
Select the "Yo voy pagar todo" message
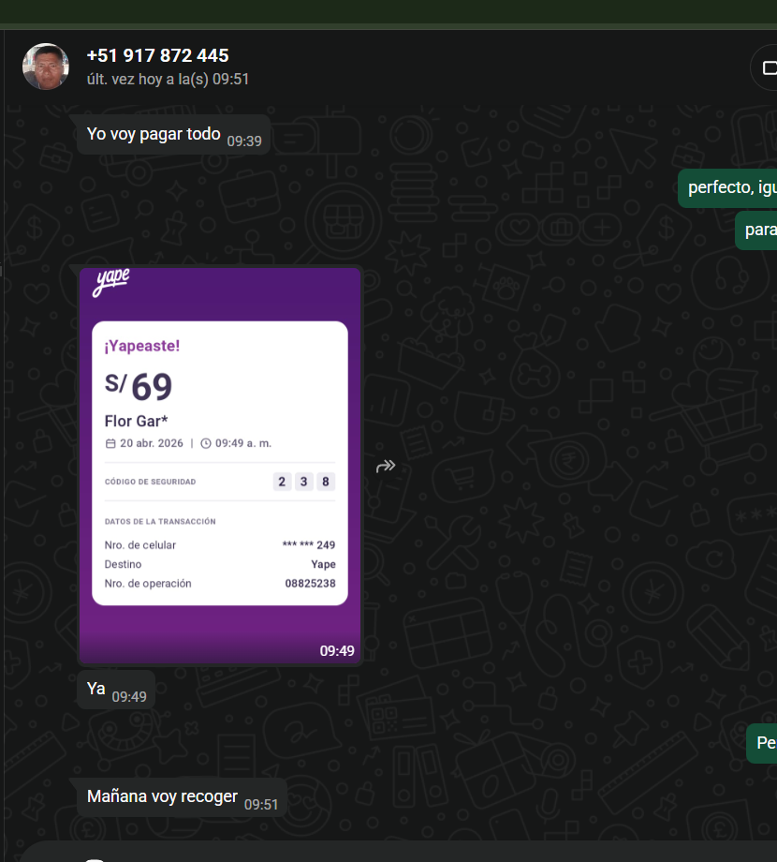(x=154, y=134)
